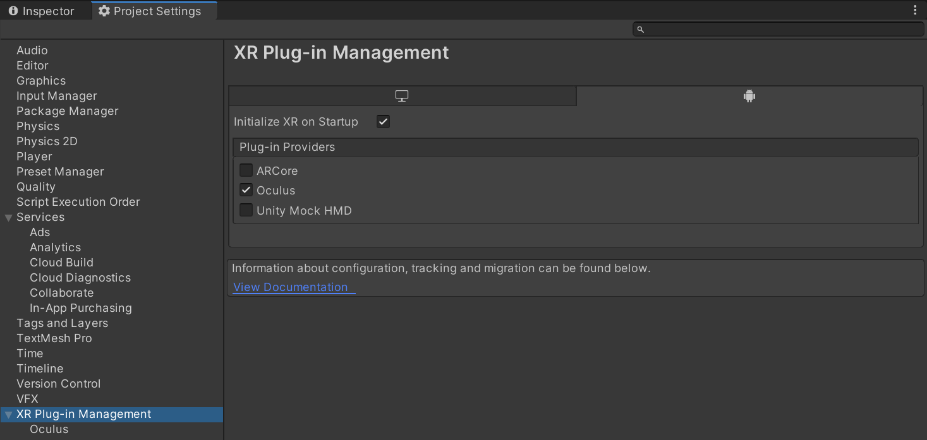
Task: Select the Oculus sub-item under XR Plug-in Management
Action: point(49,429)
